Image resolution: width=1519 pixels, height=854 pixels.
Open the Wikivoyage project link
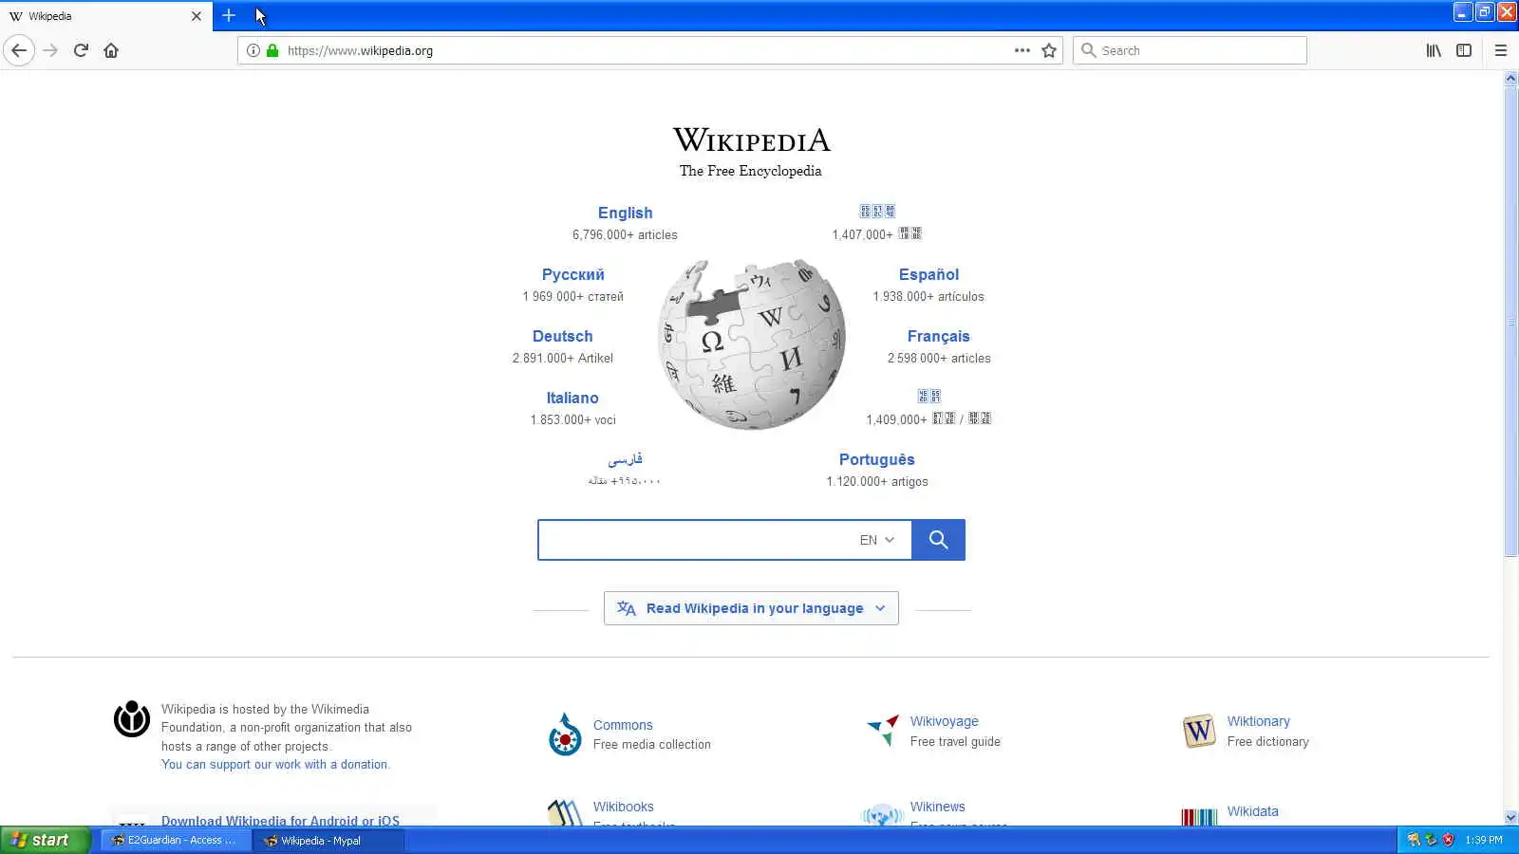click(x=944, y=721)
